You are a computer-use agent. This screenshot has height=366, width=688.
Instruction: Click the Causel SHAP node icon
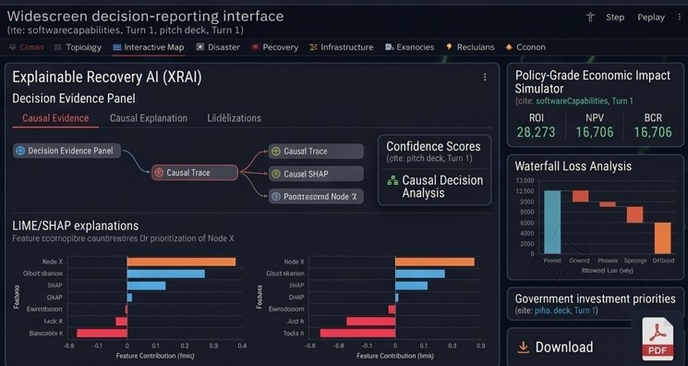(x=275, y=174)
